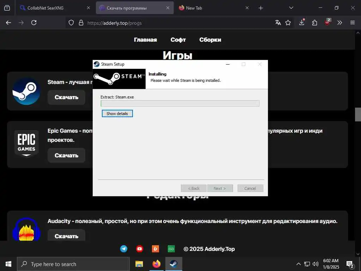Click the Firefox view icon in tab bar
The height and width of the screenshot is (271, 361).
7,8
